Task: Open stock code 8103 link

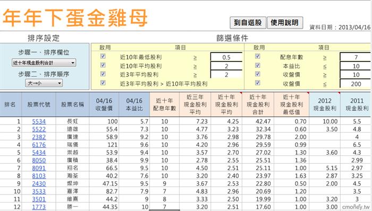Action: tap(39, 176)
